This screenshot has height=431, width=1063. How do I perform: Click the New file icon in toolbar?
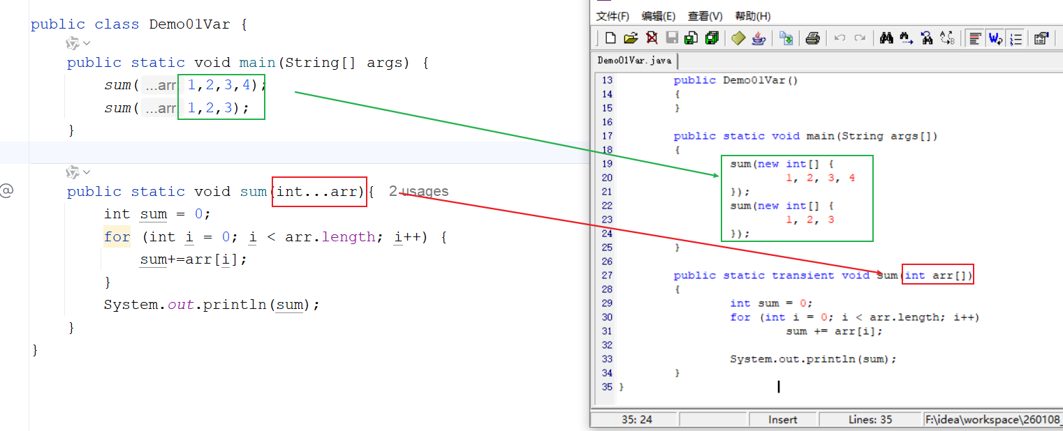pos(610,38)
